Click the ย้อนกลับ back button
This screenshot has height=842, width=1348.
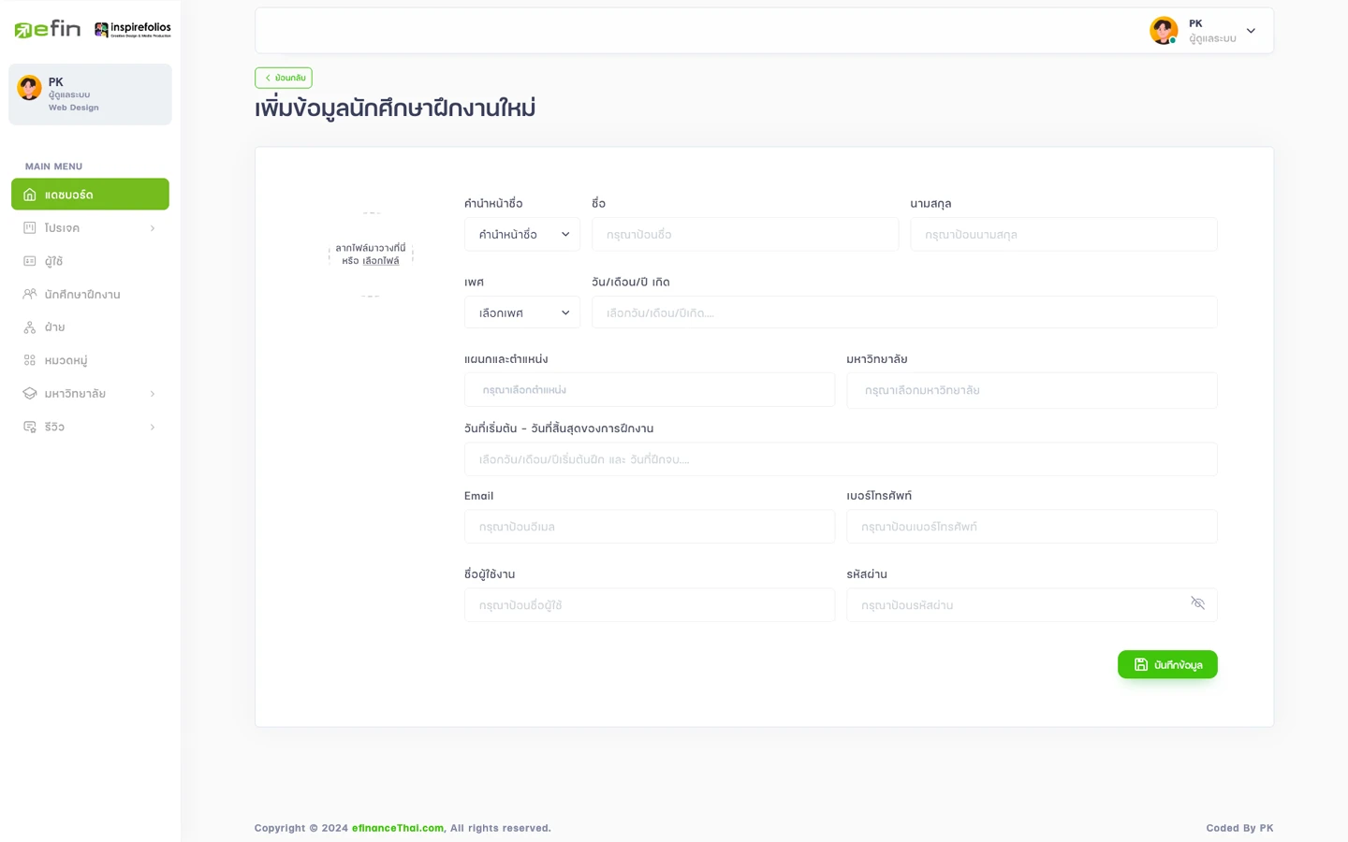click(284, 78)
